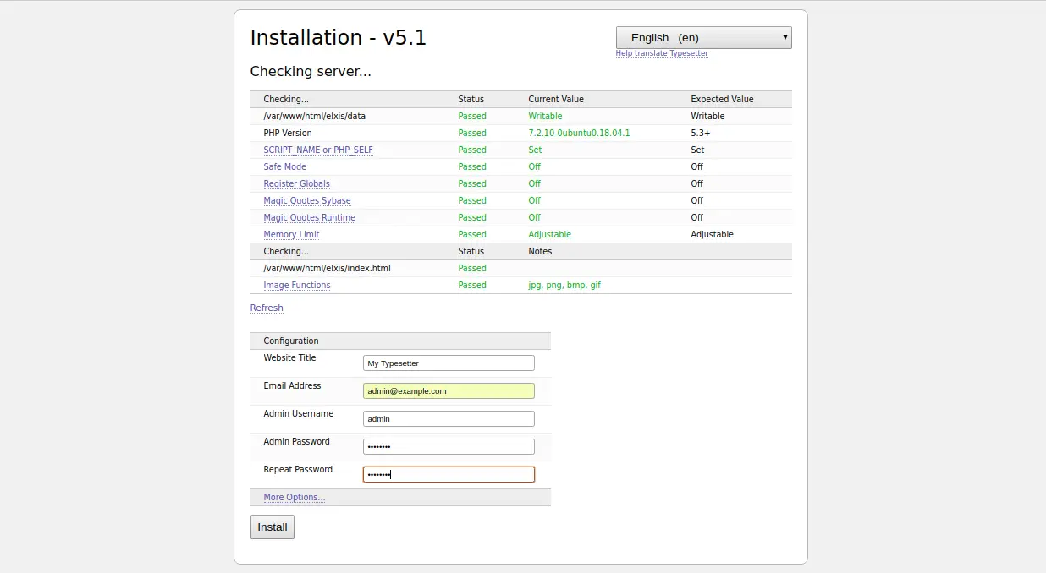The height and width of the screenshot is (573, 1046).
Task: Select the Email Address input field
Action: coord(449,390)
